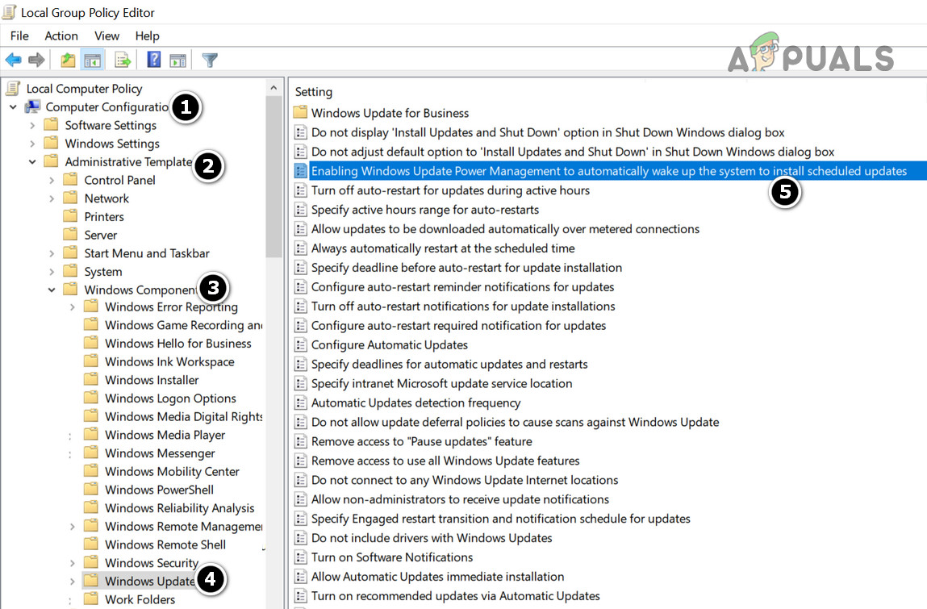Click the Back arrow toolbar icon
The width and height of the screenshot is (927, 609).
[x=13, y=60]
